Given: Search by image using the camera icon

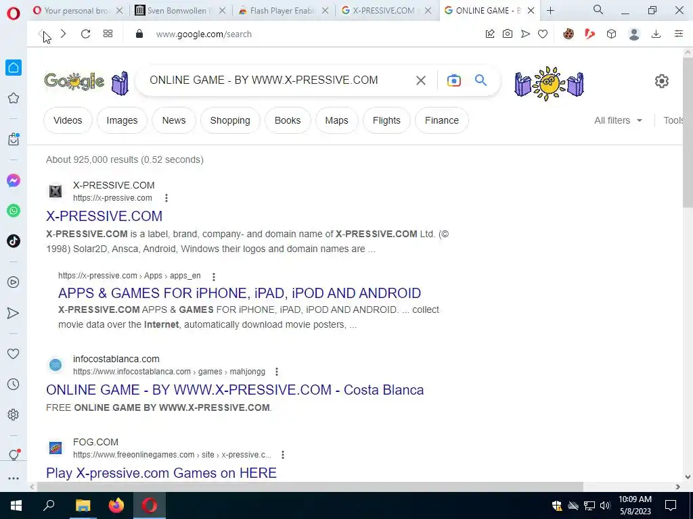Looking at the screenshot, I should click(x=454, y=80).
